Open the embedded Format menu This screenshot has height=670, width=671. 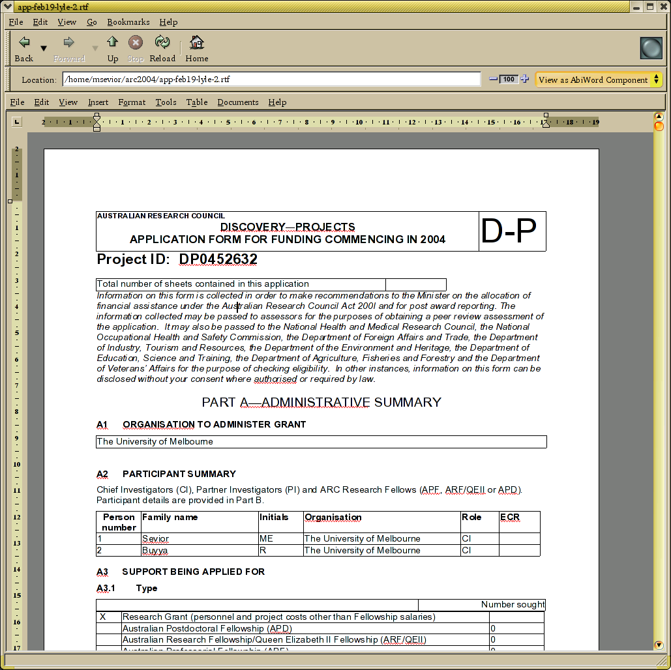[x=132, y=102]
